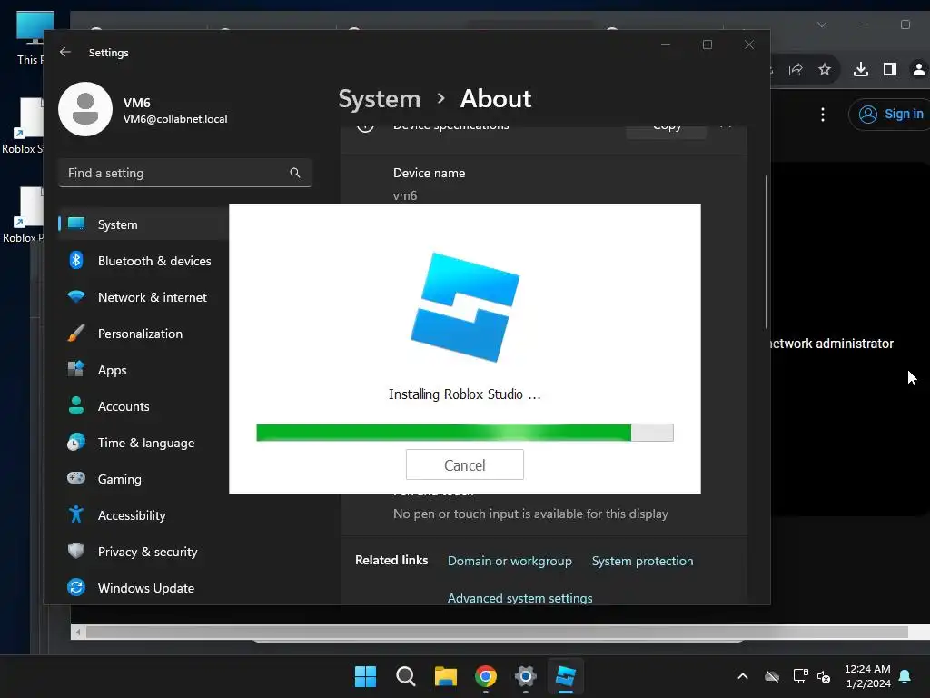Open File Explorer from taskbar
The width and height of the screenshot is (930, 698).
point(445,676)
